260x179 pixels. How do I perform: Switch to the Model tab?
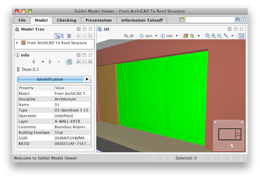coord(41,20)
